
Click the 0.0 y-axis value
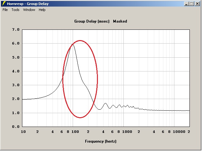tap(16, 127)
